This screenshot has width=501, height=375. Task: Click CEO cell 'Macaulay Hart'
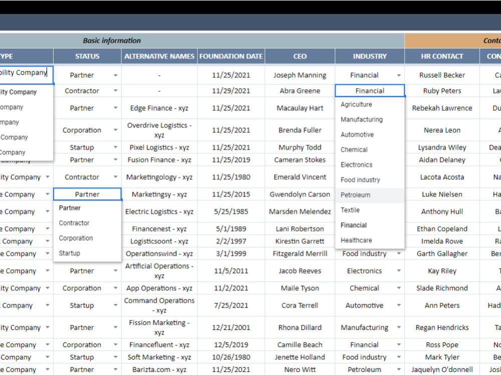click(300, 108)
